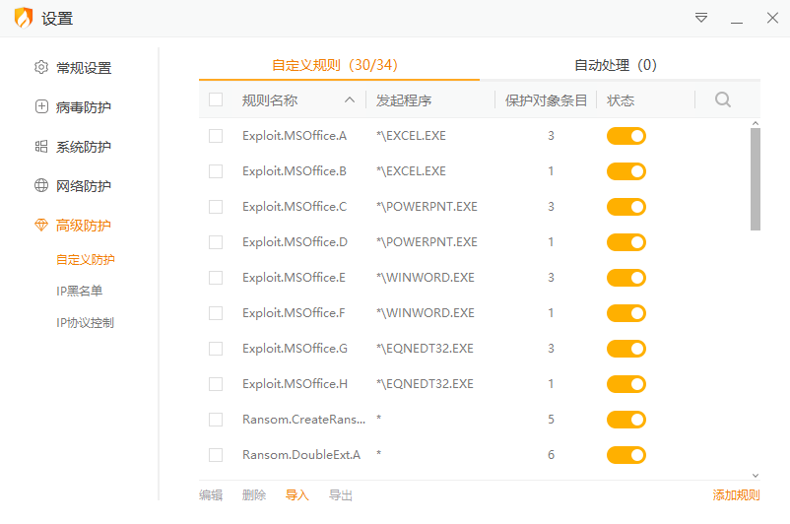Select the Exploit.MSOffice.A rule name

pos(295,136)
